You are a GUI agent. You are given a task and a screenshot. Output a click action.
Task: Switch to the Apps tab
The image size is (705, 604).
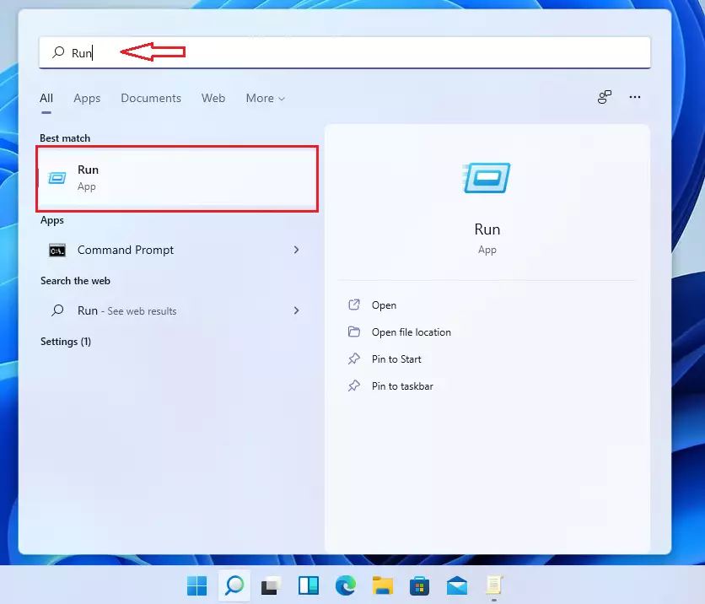[x=87, y=98]
